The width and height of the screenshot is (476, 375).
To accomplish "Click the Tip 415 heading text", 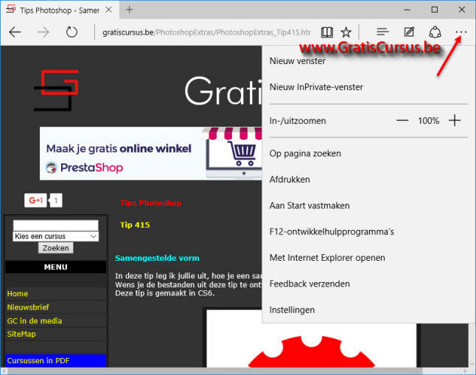I will 135,225.
